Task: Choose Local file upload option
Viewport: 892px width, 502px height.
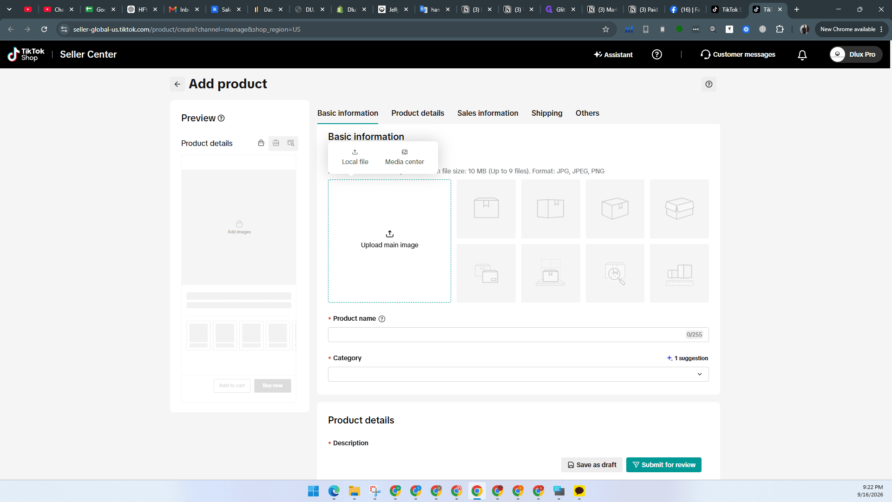Action: tap(355, 158)
